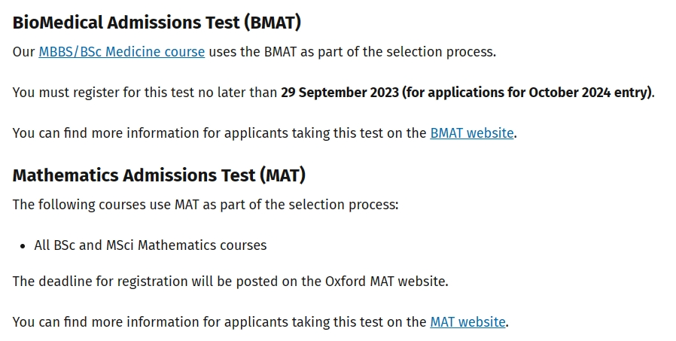Click the word 'Our' before Medicine link

23,52
